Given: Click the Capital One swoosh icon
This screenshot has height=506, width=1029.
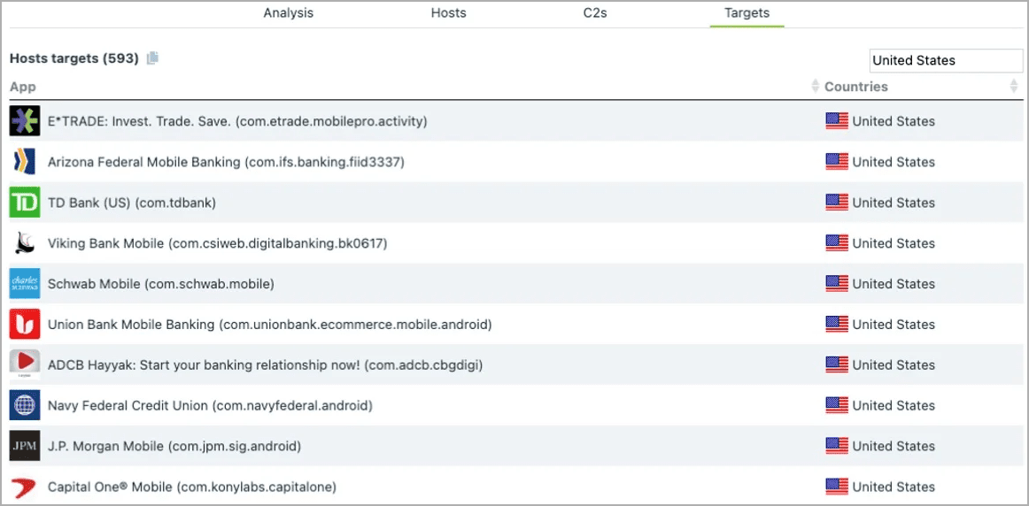Looking at the screenshot, I should click(x=25, y=487).
